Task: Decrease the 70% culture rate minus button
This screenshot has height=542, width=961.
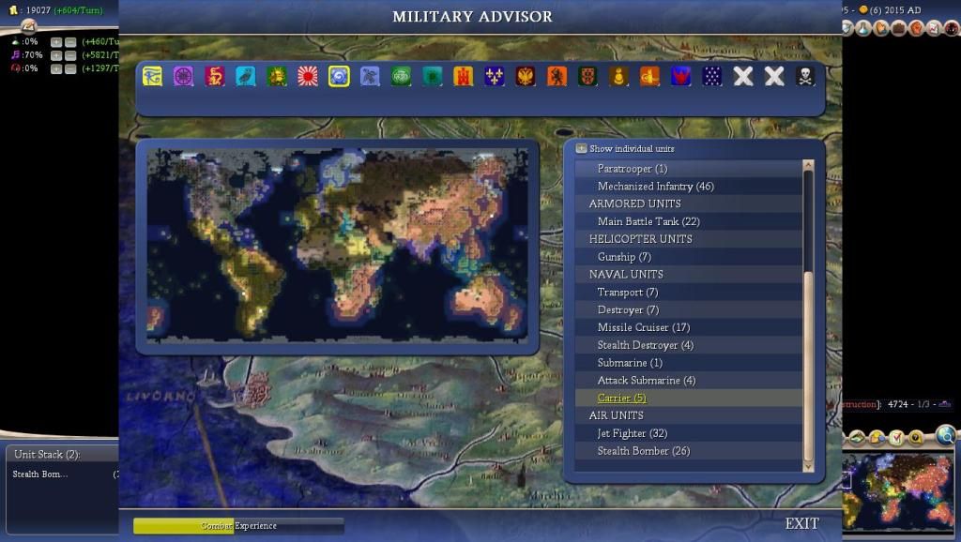Action: tap(70, 55)
